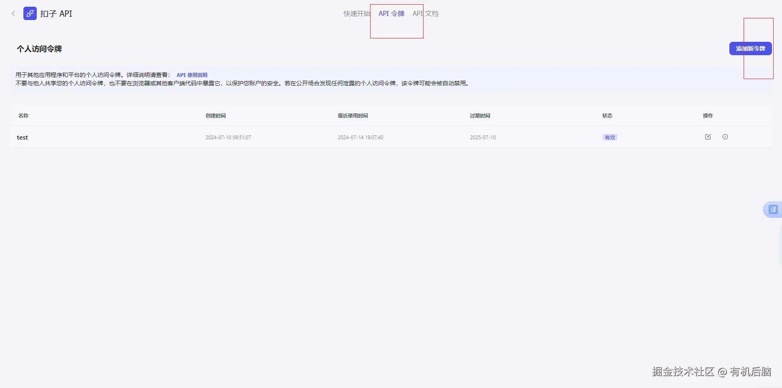Click the 扣子 API title text
This screenshot has width=782, height=388.
coord(56,14)
